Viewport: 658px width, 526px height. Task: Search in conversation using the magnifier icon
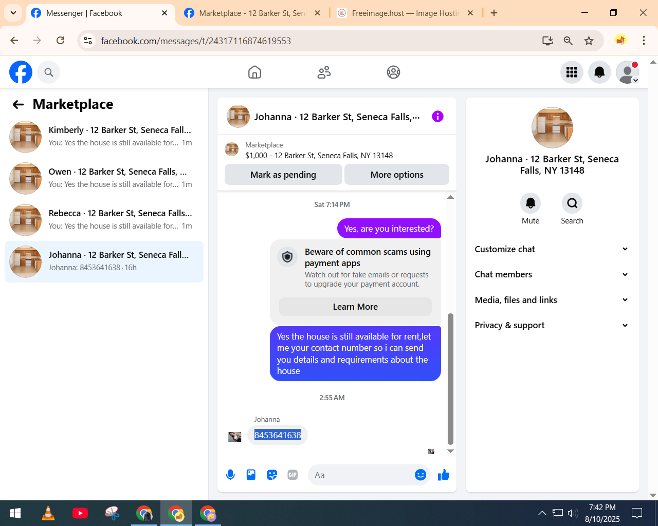(572, 203)
